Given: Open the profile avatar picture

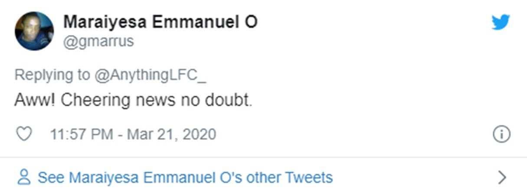Looking at the screenshot, I should tap(34, 31).
